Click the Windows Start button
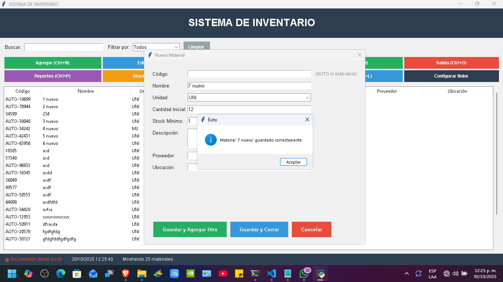Viewport: 503px width, 282px height. tap(12, 274)
